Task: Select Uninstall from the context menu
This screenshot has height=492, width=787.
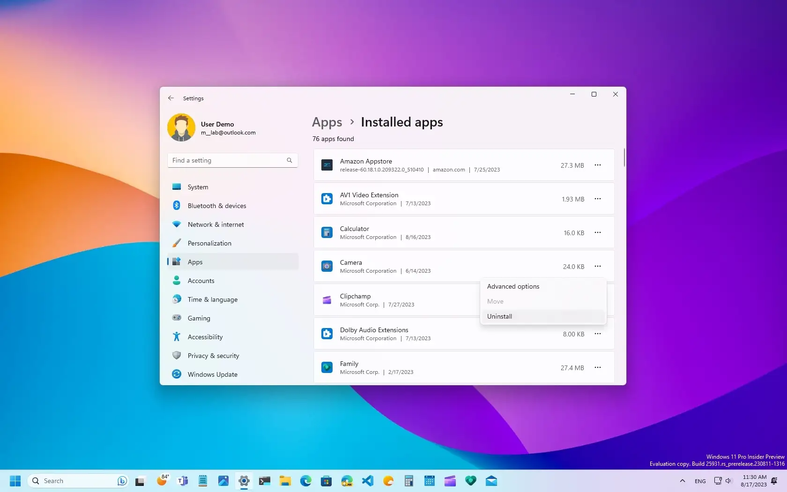Action: pyautogui.click(x=499, y=316)
